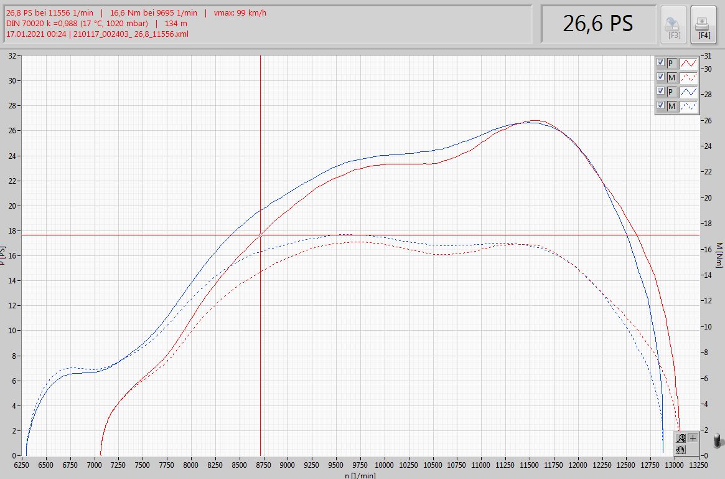
Task: Open the zoom magnifier tool menu
Action: point(681,438)
